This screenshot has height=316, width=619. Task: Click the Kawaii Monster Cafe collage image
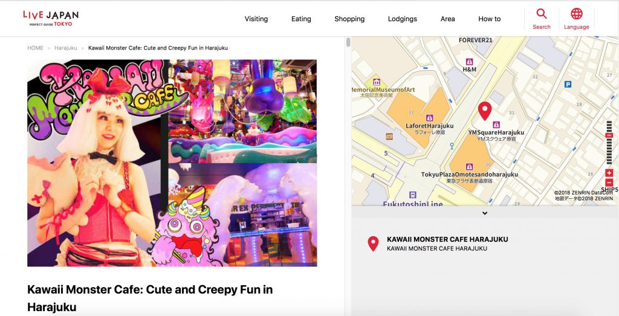pyautogui.click(x=172, y=163)
